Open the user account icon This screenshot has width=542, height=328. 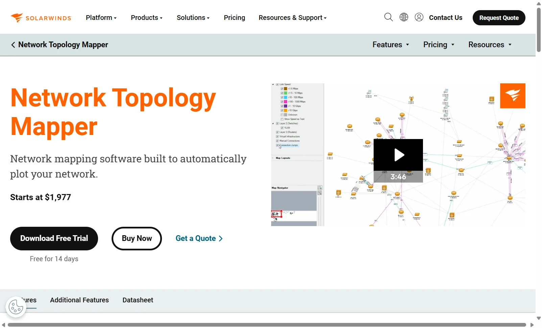(x=419, y=17)
